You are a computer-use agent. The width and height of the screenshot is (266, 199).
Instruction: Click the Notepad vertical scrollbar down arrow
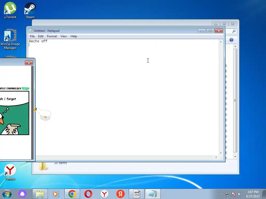pos(221,153)
